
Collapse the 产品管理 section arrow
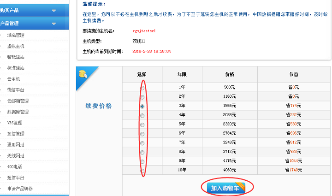[x=54, y=23]
